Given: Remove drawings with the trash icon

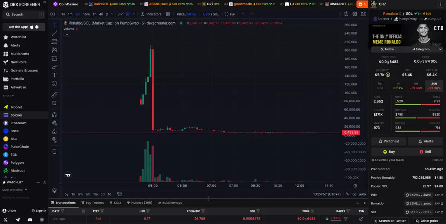Looking at the screenshot, I should click(x=54, y=151).
